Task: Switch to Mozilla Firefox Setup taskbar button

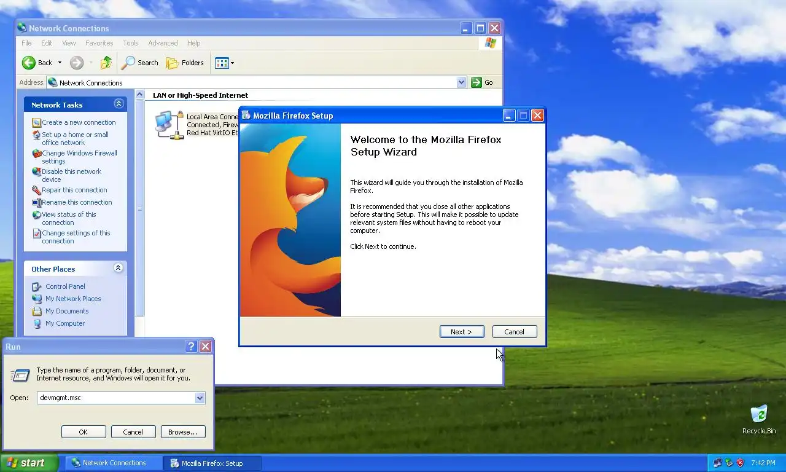Action: (212, 463)
